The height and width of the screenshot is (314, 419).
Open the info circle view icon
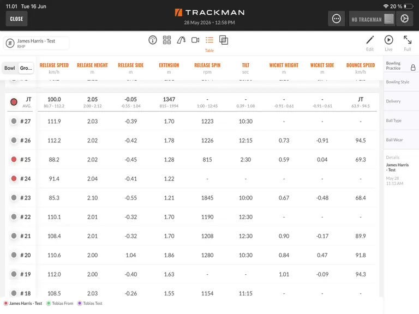[153, 40]
